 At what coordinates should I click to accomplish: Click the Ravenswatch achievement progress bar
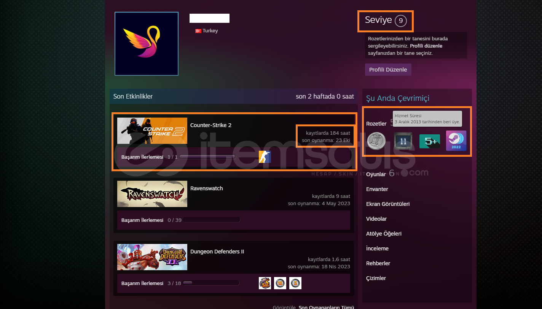pos(212,220)
